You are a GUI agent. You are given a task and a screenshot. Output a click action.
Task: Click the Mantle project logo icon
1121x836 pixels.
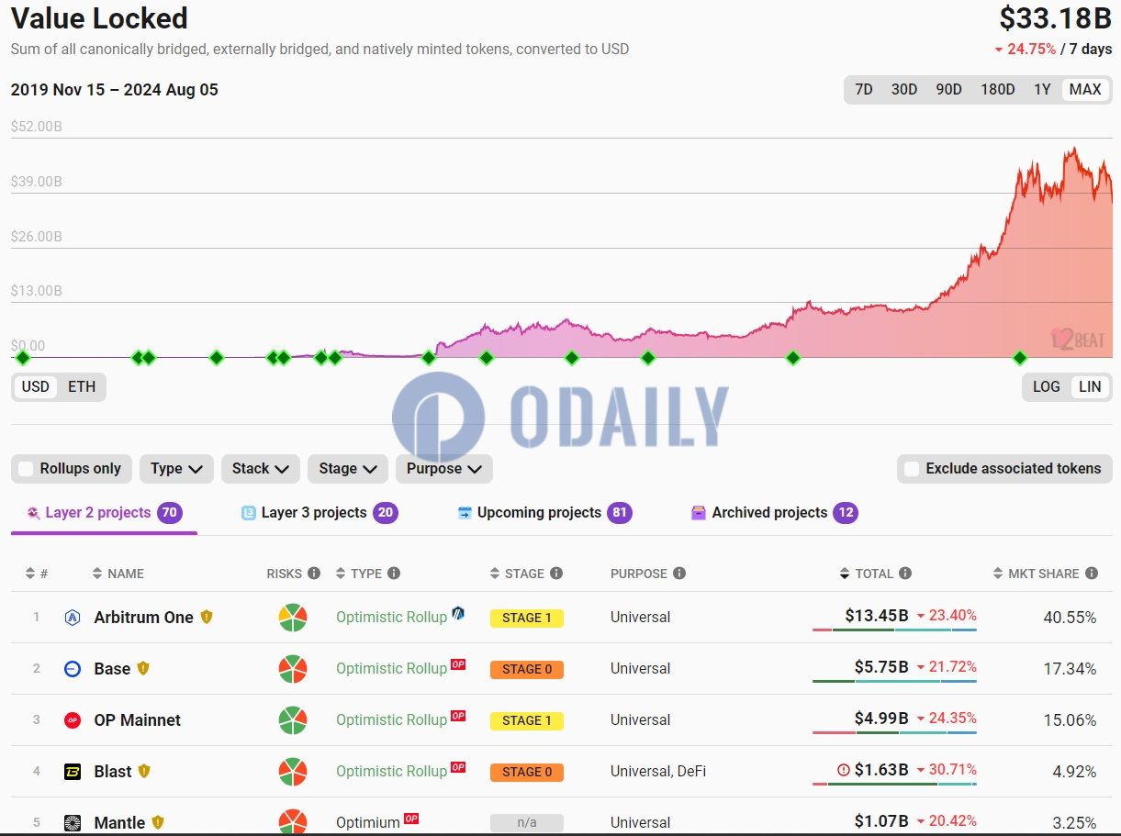coord(73,823)
